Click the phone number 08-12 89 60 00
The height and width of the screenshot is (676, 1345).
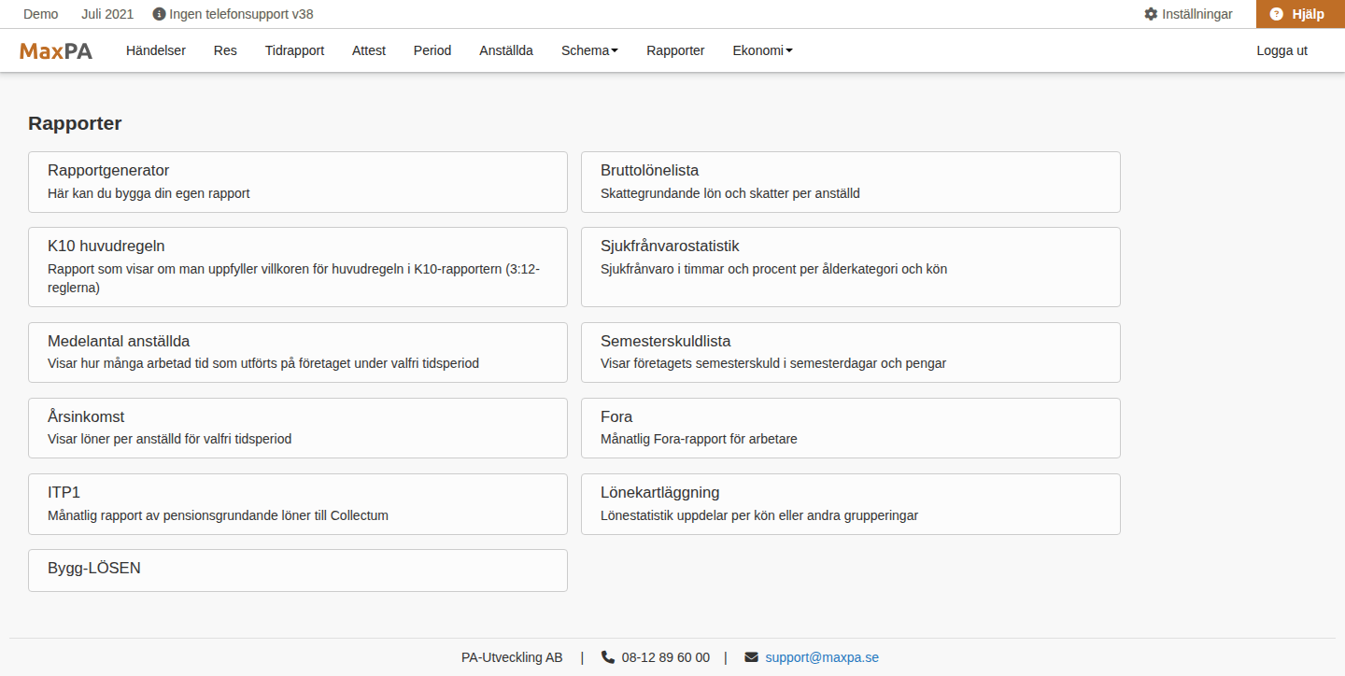666,657
